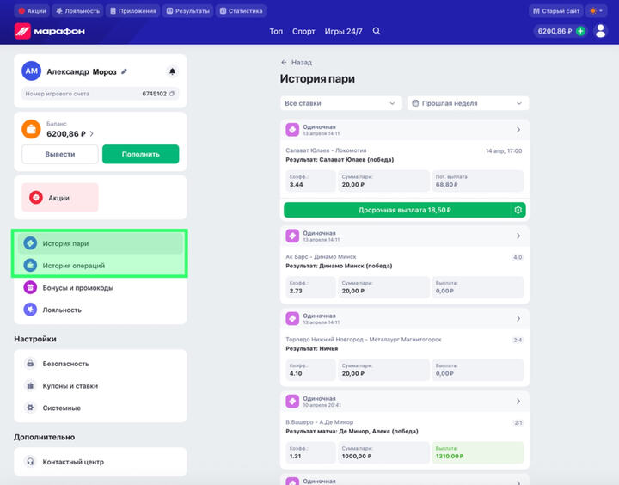Click the payout value 1310,00 ₽
The height and width of the screenshot is (485, 619).
click(450, 456)
